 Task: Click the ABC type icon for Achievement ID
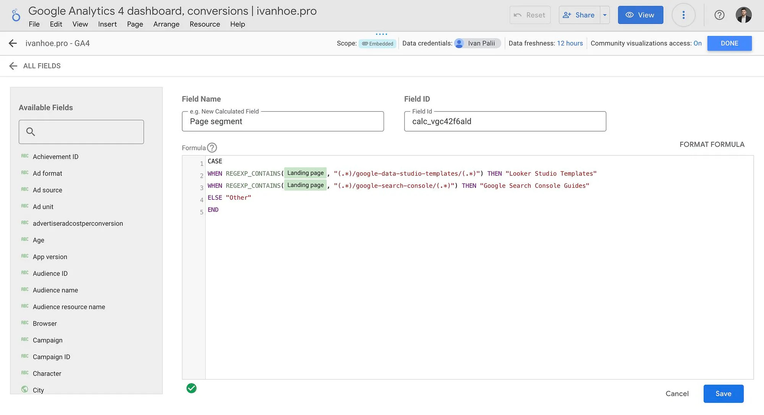click(x=25, y=156)
